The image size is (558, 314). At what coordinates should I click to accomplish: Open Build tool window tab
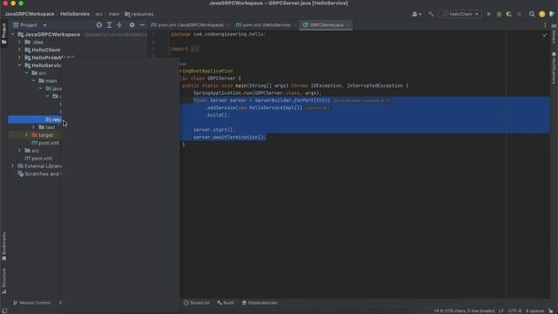[225, 303]
